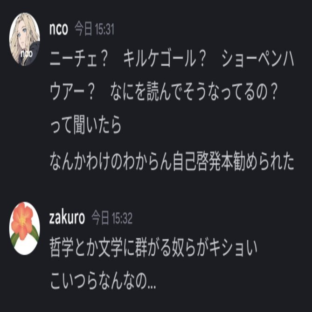Select the 今日 15:32 timestamp

(112, 218)
